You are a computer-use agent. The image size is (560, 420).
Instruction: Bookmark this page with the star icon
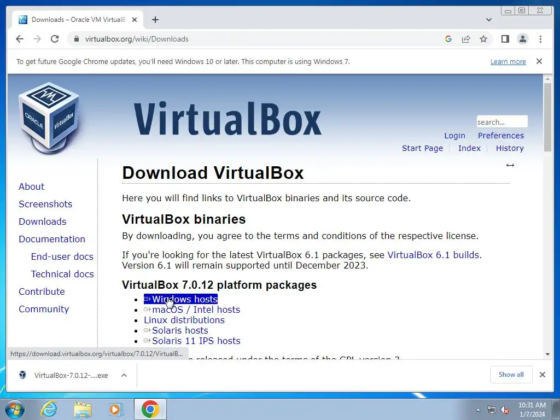pyautogui.click(x=483, y=39)
